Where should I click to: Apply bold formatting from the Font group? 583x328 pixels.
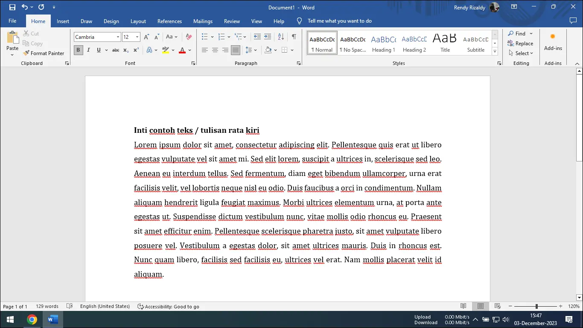78,50
